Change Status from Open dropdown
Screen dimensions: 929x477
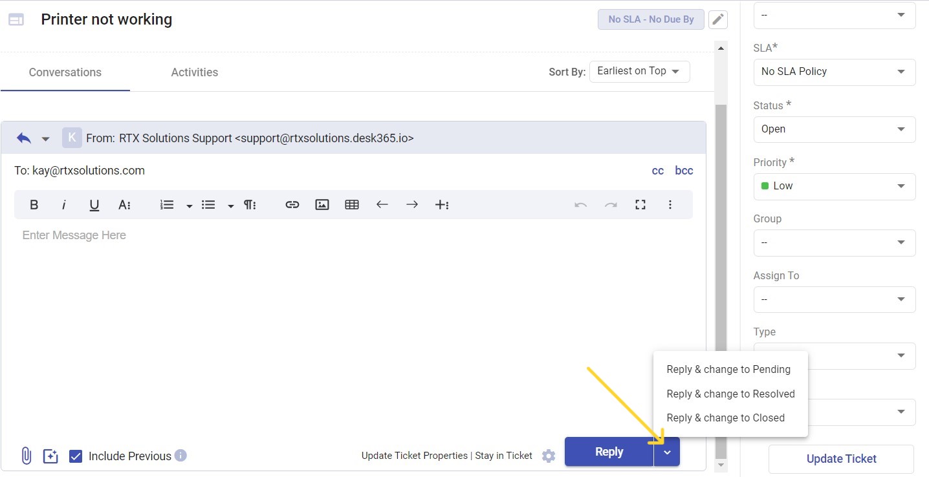834,129
